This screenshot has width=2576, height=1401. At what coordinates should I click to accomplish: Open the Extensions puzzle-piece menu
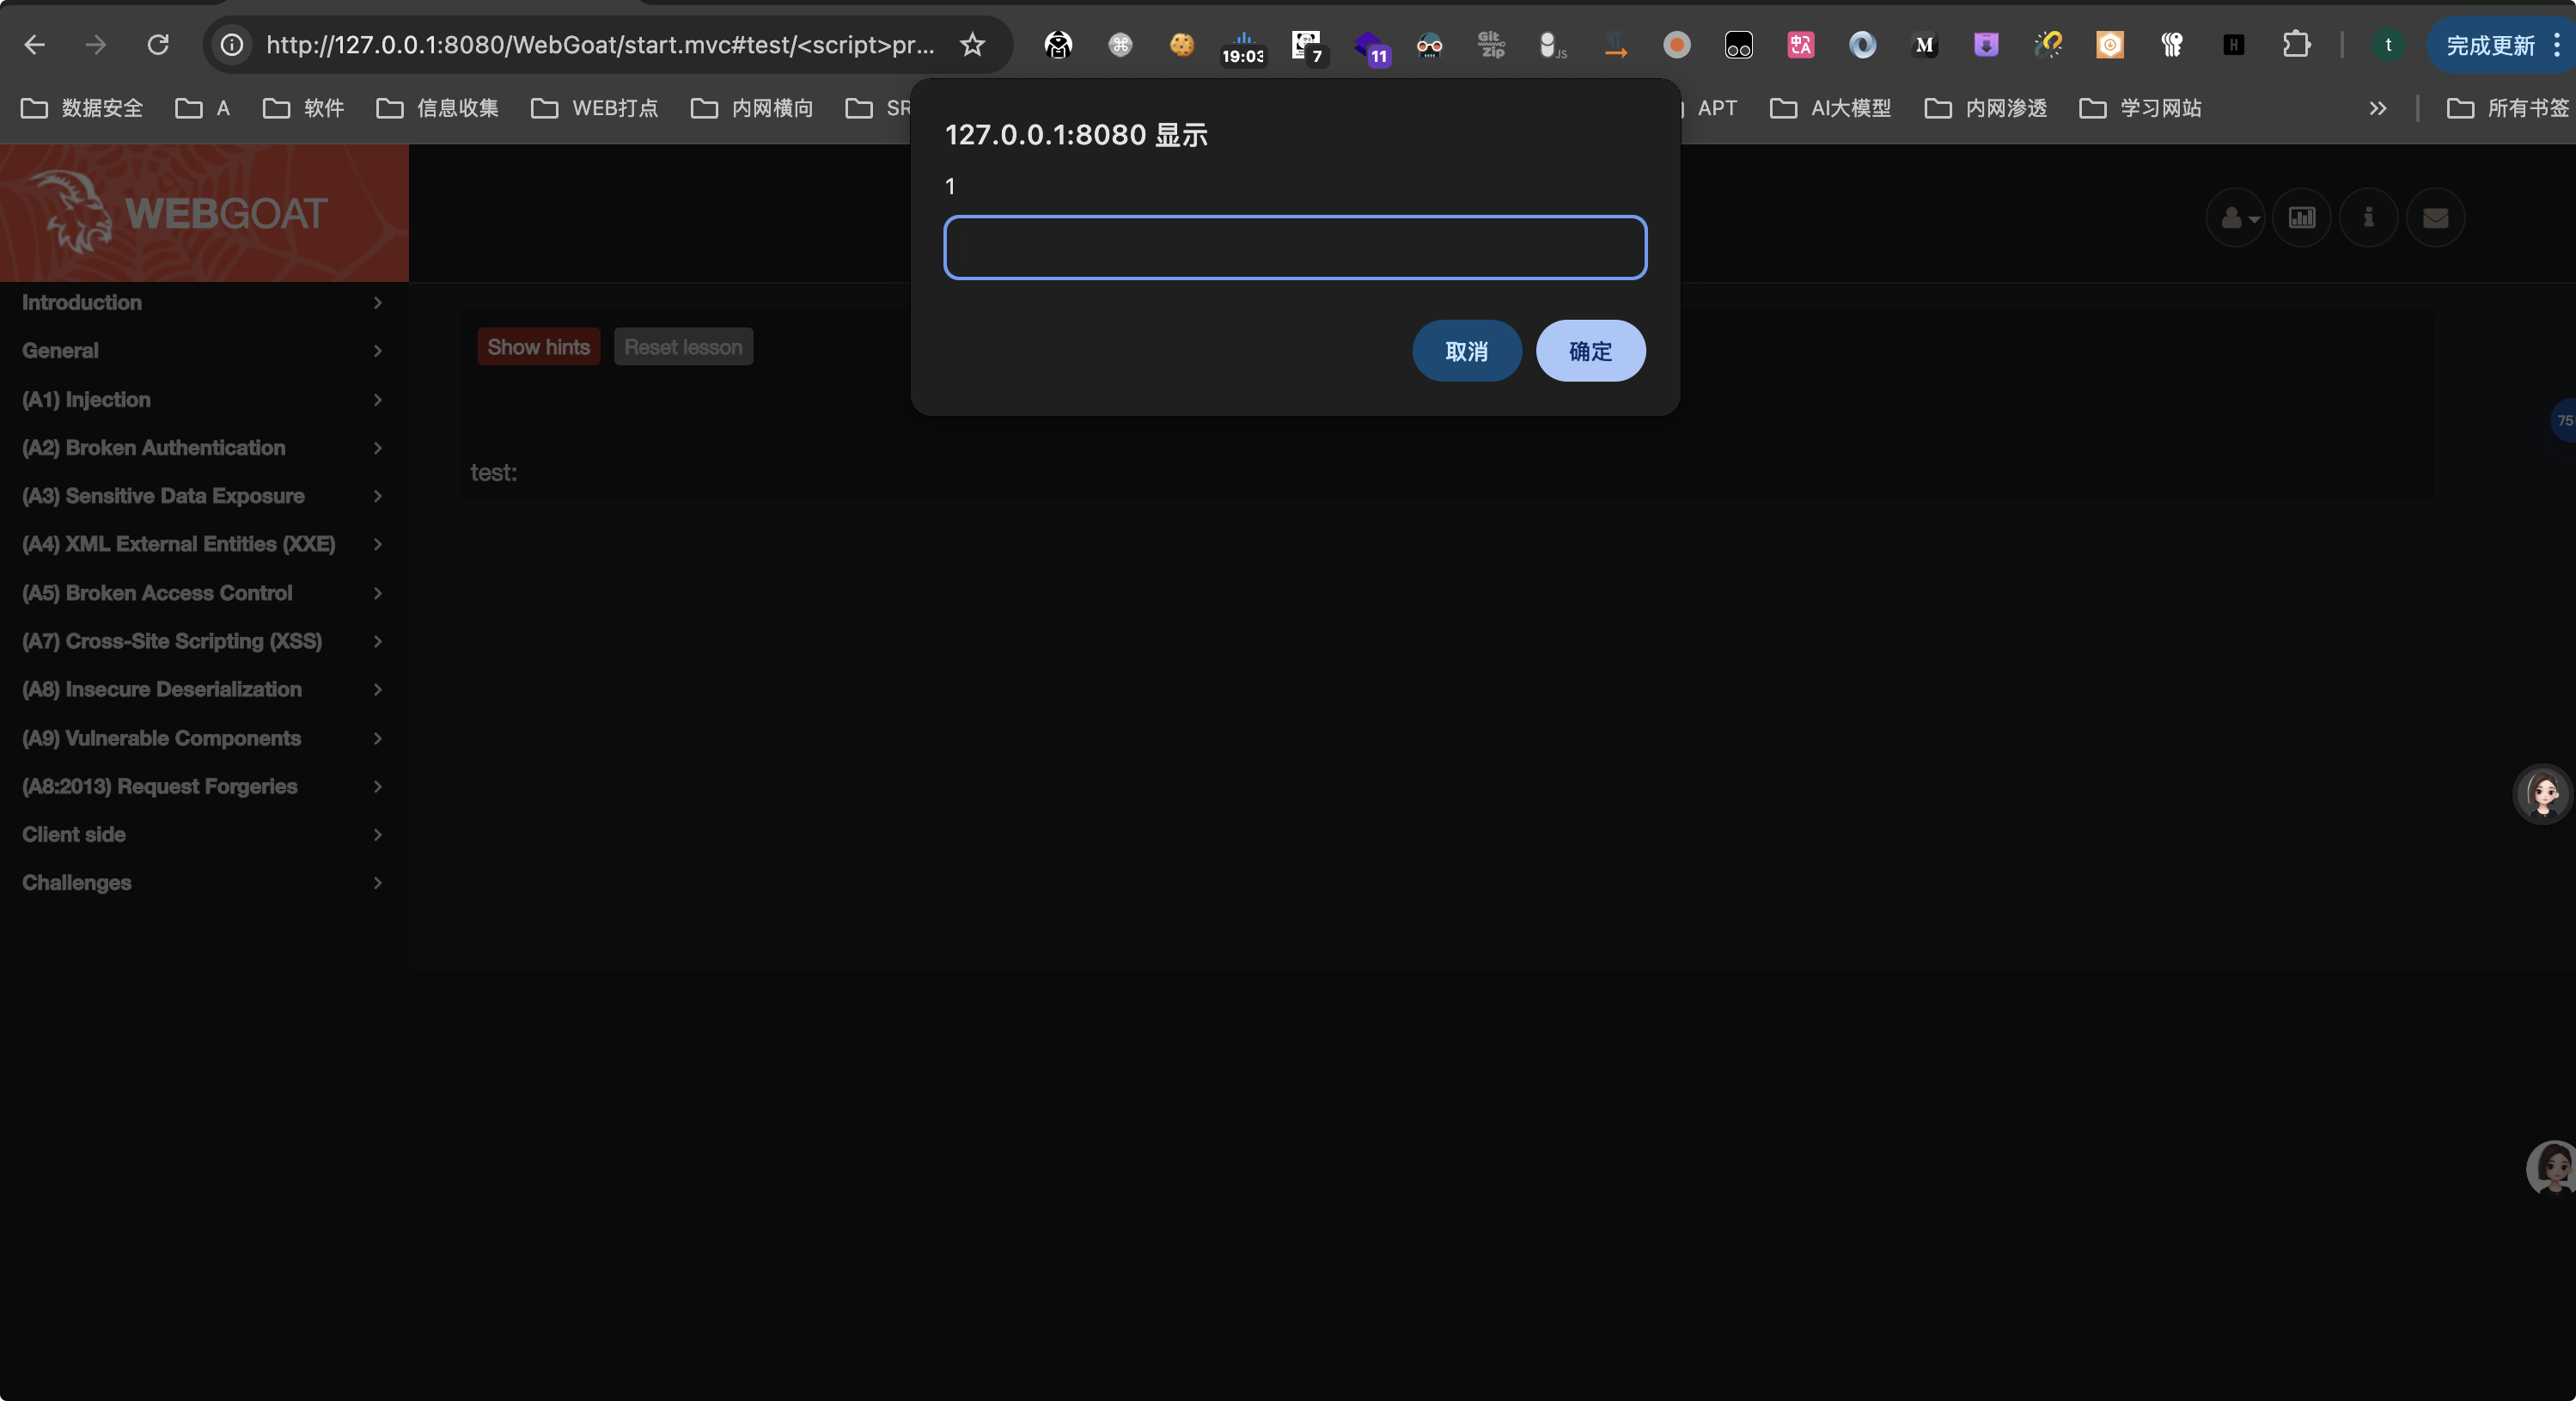(2296, 45)
